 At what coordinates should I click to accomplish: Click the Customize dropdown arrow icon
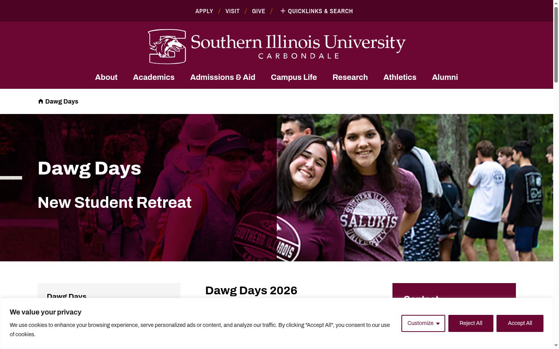click(438, 324)
